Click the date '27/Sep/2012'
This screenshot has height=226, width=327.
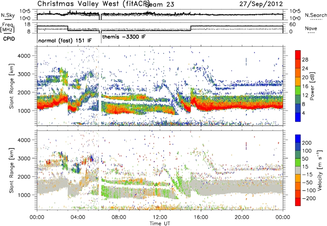[261, 4]
